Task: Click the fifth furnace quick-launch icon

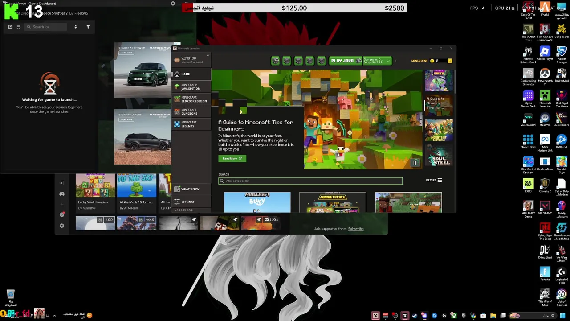Action: [x=322, y=61]
